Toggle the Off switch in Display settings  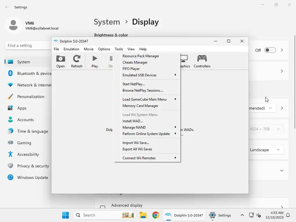[x=270, y=50]
